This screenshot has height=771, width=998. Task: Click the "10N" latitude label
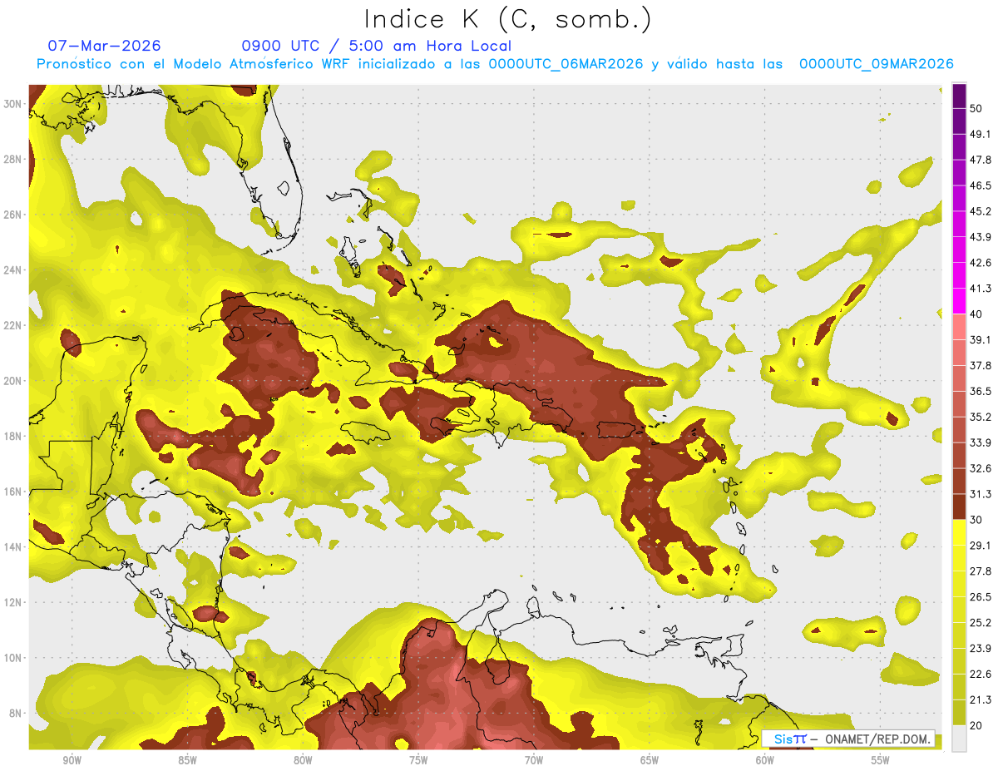pos(12,658)
